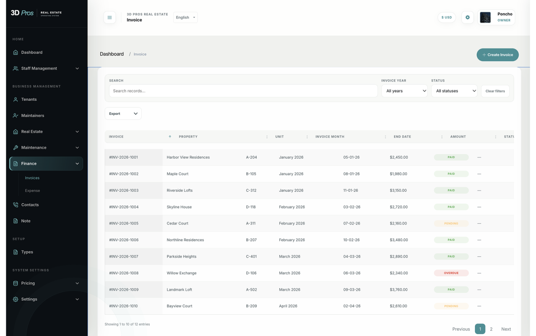
Task: Select invoice #INV-2026-1008 in the table
Action: pos(123,273)
